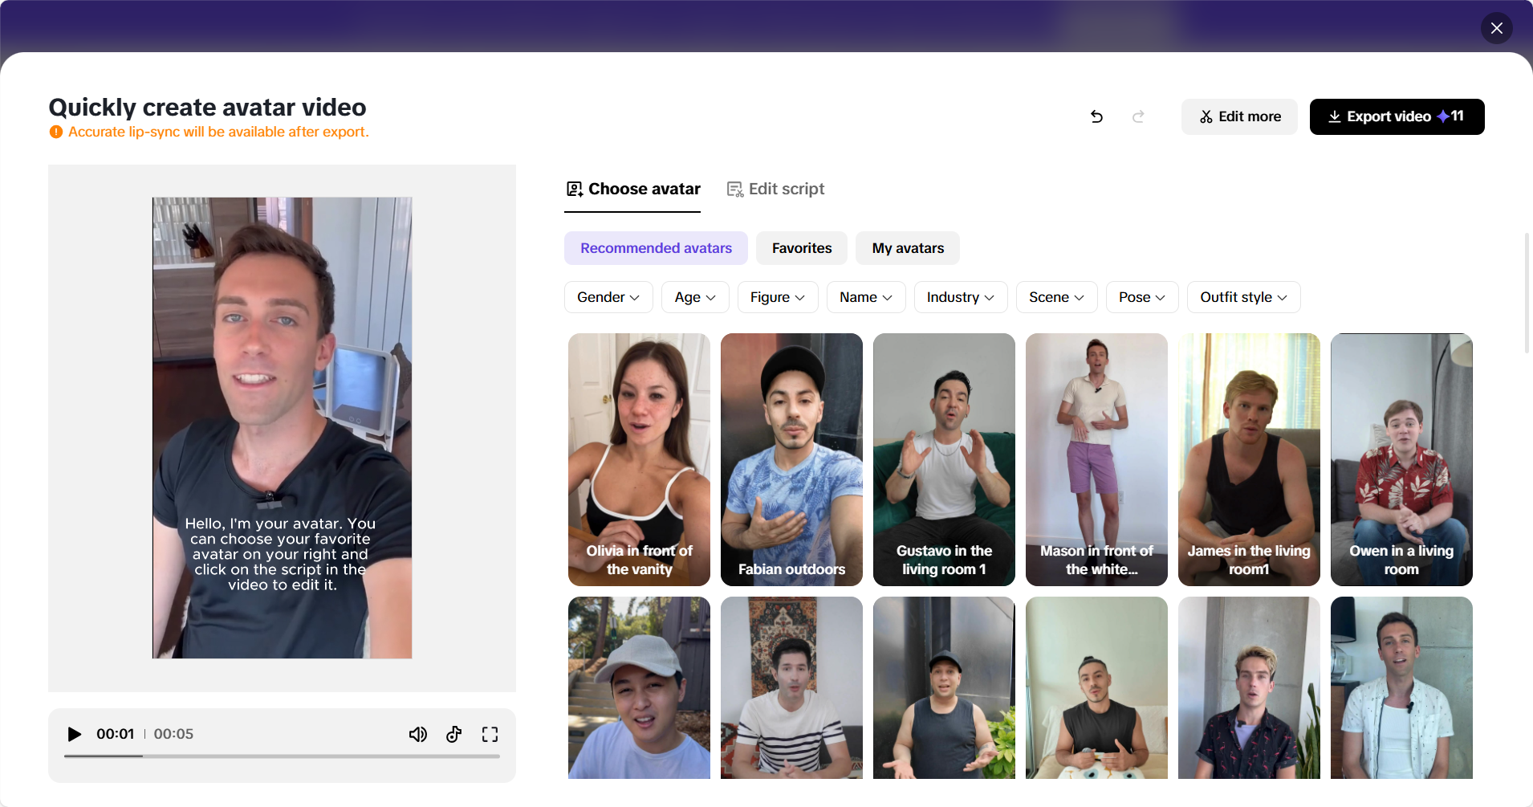The height and width of the screenshot is (807, 1533).
Task: Close the avatar creation dialog
Action: [x=1496, y=28]
